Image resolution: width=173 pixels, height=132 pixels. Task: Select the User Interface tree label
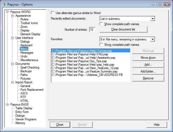(x=24, y=38)
